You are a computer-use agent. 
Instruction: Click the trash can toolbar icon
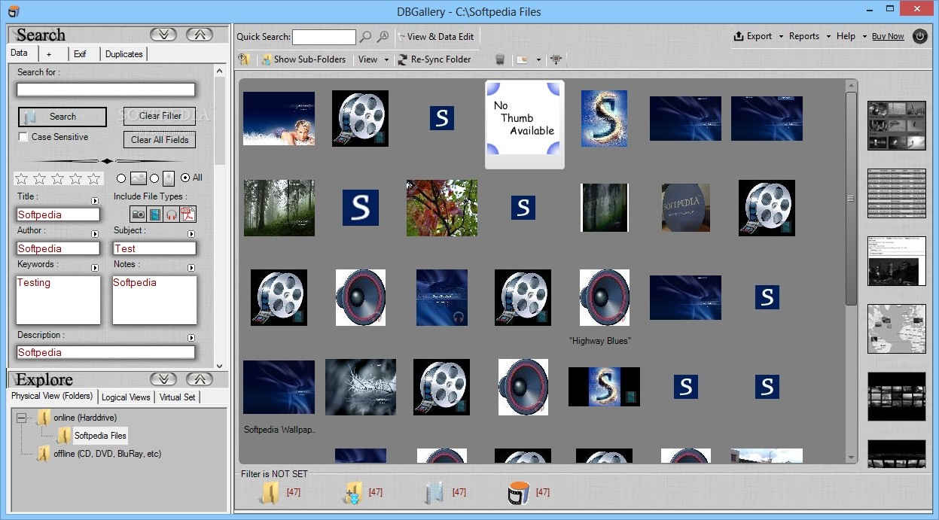tap(500, 59)
